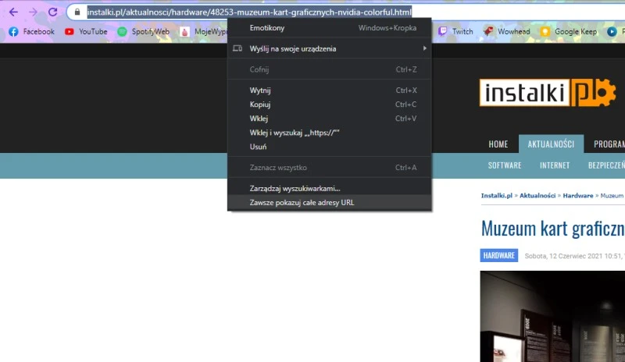Reload the page with the refresh icon
Viewport: 625px width, 362px height.
52,12
